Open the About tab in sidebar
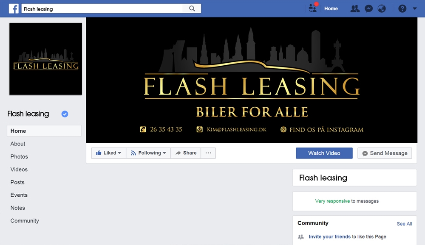Viewport: 425px width, 245px height. 18,144
